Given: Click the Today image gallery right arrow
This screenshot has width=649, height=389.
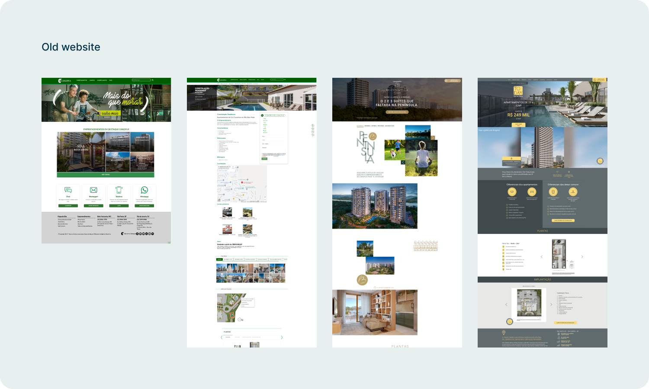Looking at the screenshot, I should (601, 147).
